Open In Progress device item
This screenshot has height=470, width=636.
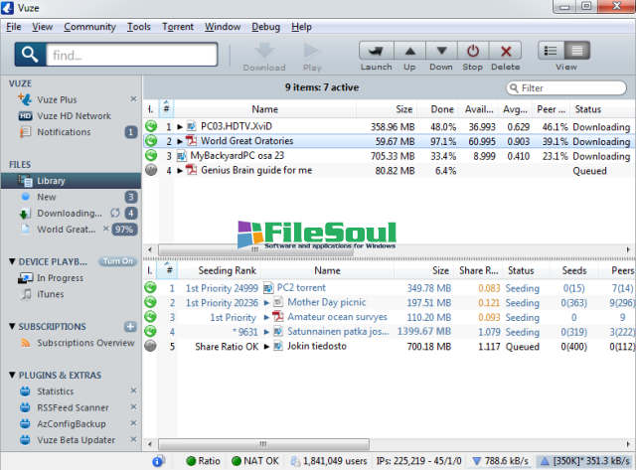60,278
